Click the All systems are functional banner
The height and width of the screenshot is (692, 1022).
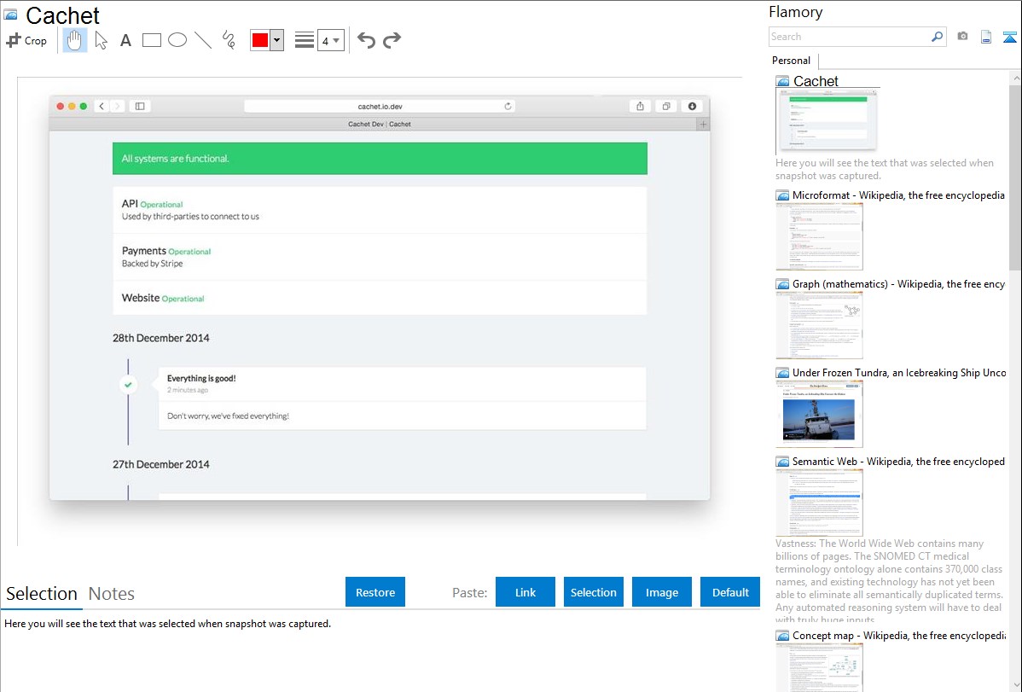[380, 159]
